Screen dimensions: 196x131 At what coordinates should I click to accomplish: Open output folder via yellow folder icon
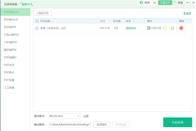click(165, 28)
